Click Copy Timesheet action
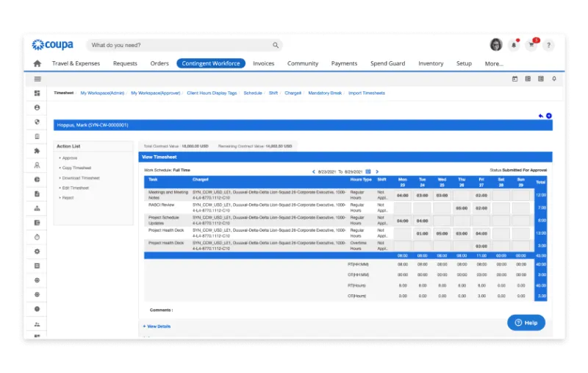The image size is (588, 373). (x=76, y=168)
